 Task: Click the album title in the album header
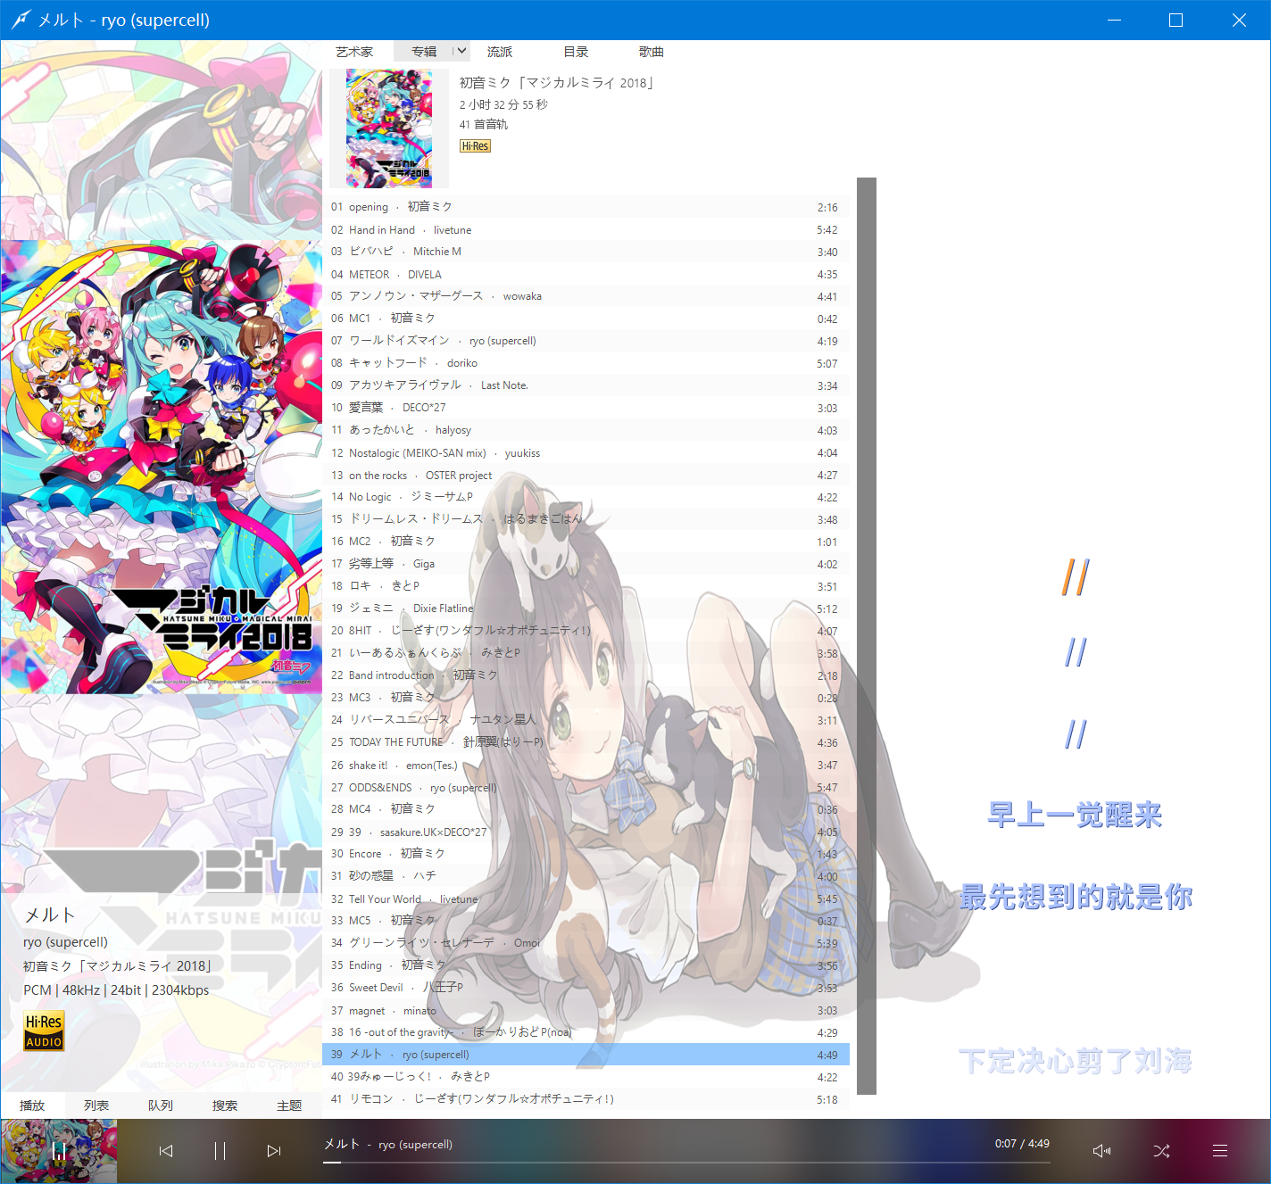pos(558,83)
